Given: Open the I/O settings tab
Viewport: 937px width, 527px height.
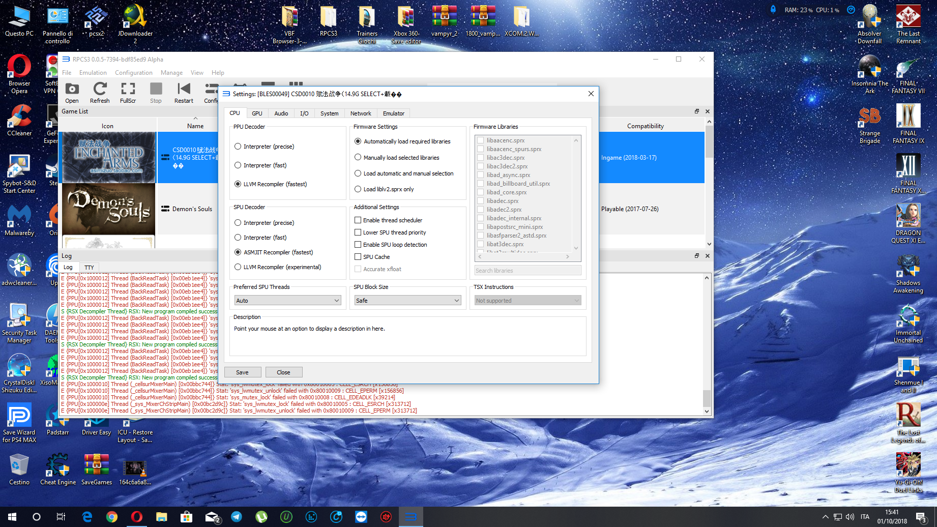Looking at the screenshot, I should coord(304,113).
